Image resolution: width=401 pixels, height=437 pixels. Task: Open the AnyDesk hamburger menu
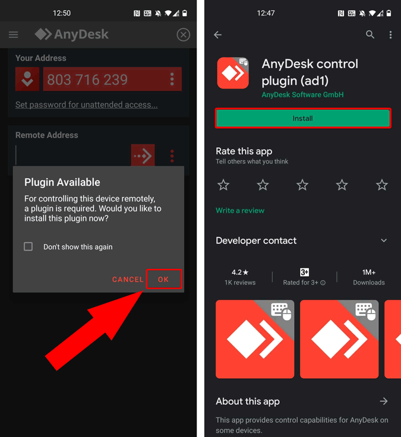[14, 35]
